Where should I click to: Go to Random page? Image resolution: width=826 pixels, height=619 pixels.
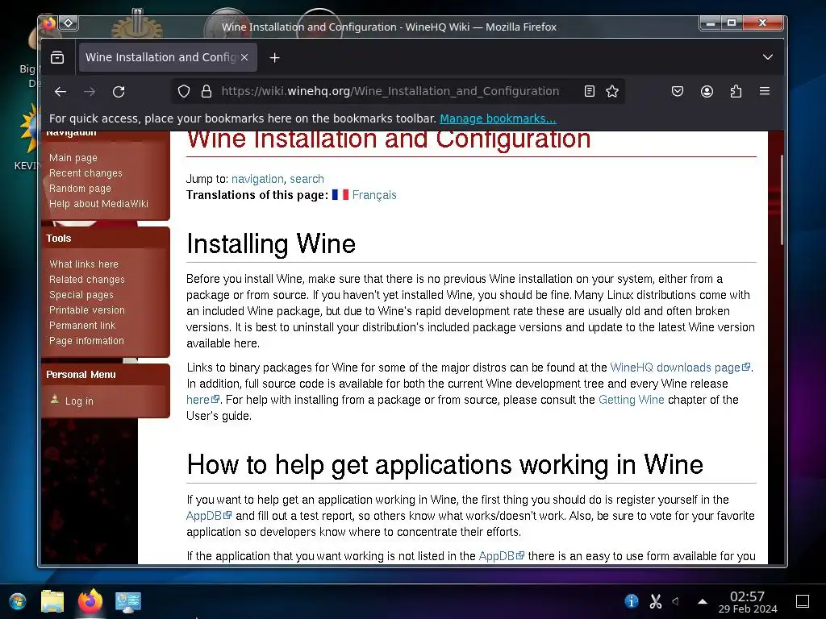(x=80, y=188)
